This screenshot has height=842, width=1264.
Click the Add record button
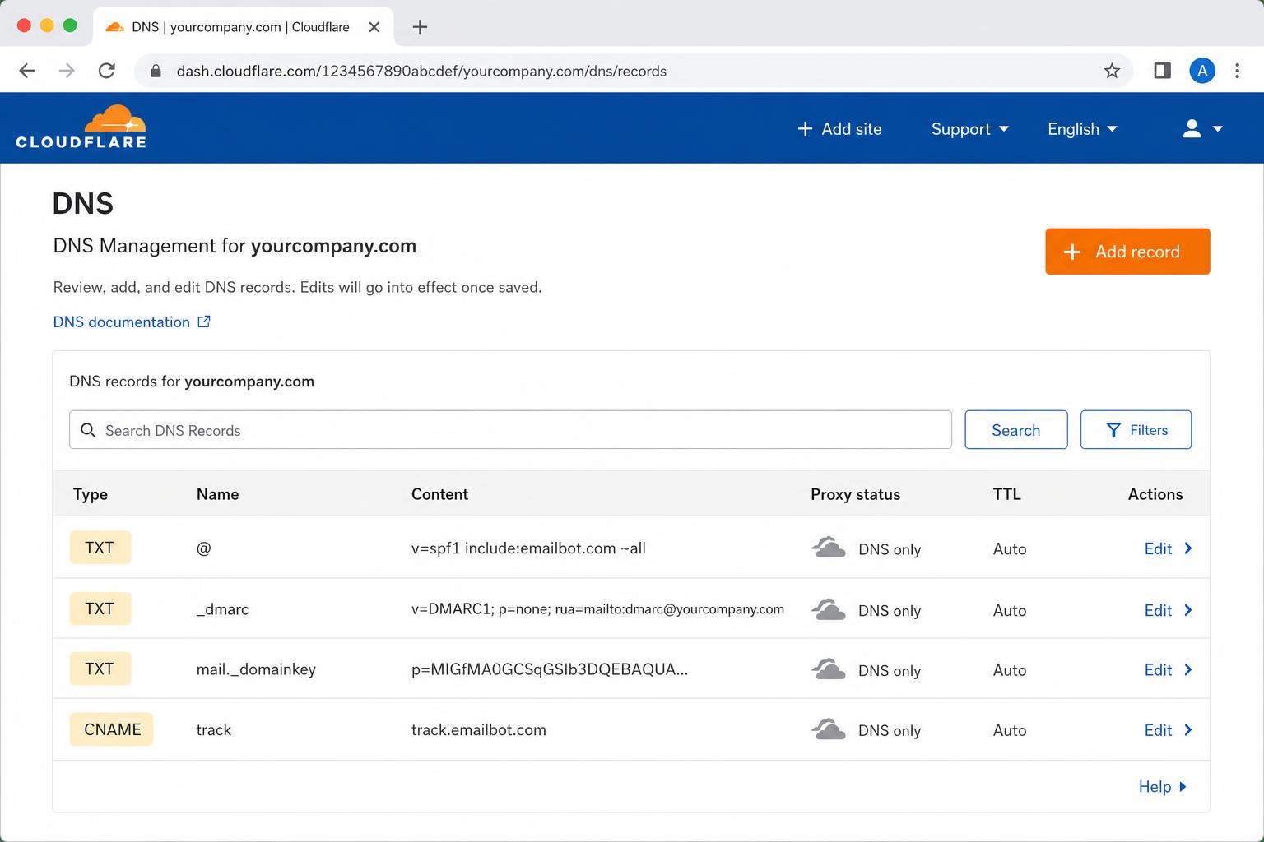pos(1127,252)
